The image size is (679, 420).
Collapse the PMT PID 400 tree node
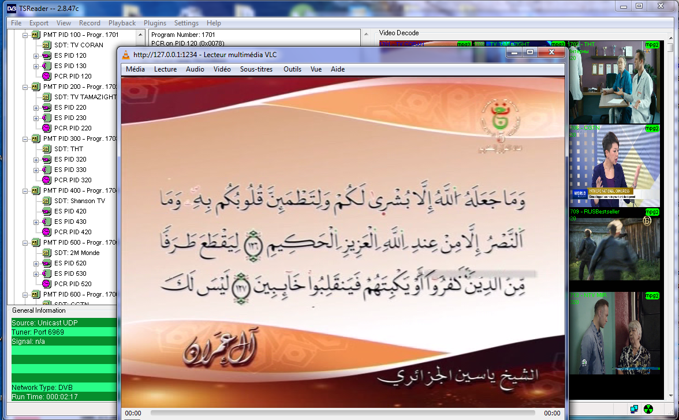click(25, 190)
